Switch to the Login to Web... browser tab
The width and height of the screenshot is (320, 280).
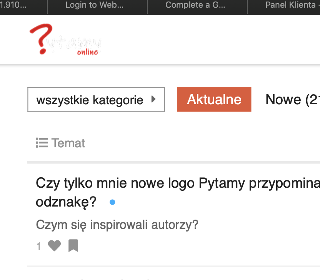click(94, 5)
